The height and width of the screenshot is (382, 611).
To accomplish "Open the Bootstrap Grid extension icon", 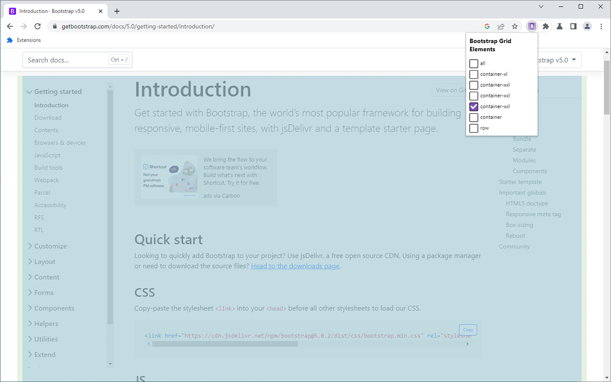I will 532,26.
